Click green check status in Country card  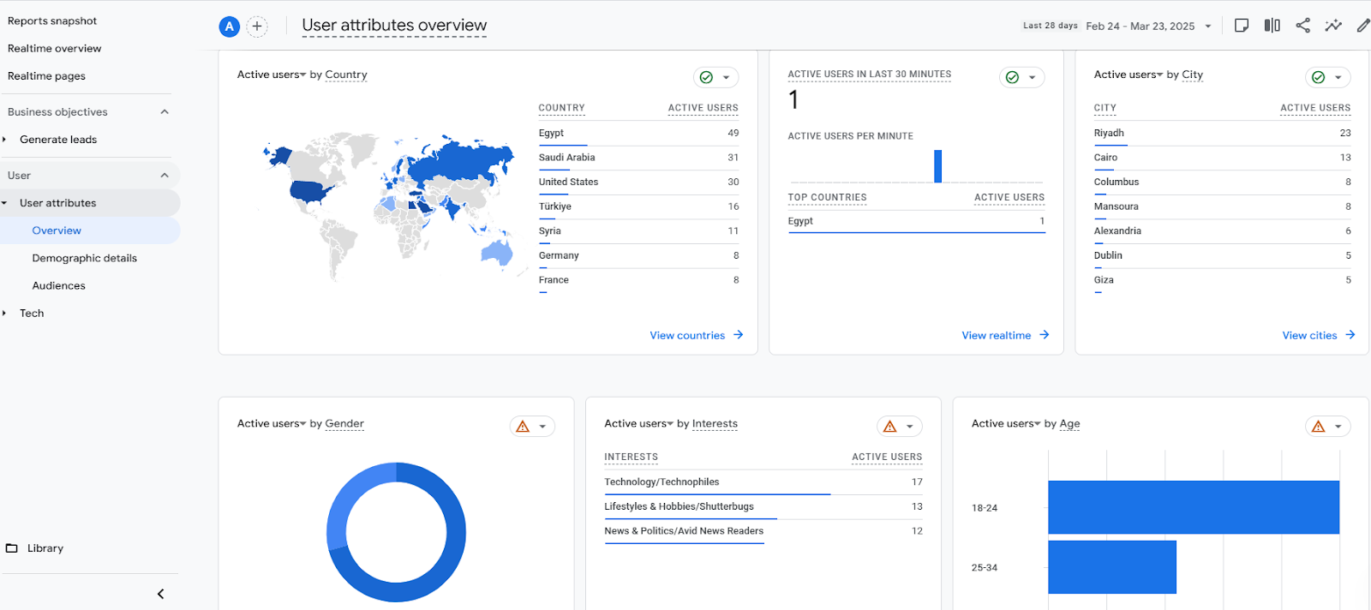coord(706,77)
